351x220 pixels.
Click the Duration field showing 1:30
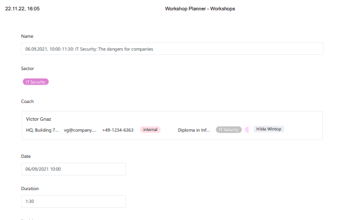tap(73, 201)
